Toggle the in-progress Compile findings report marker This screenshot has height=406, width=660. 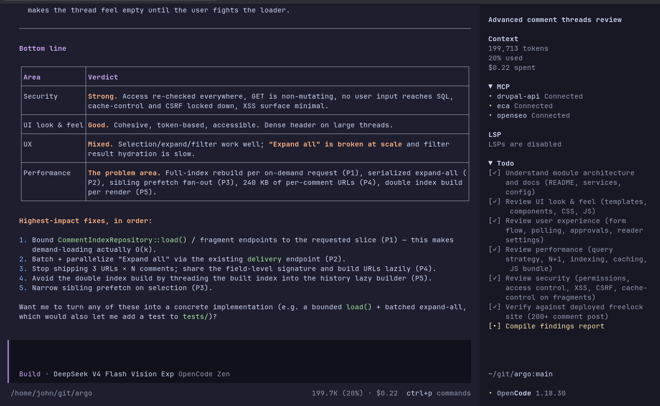[495, 326]
